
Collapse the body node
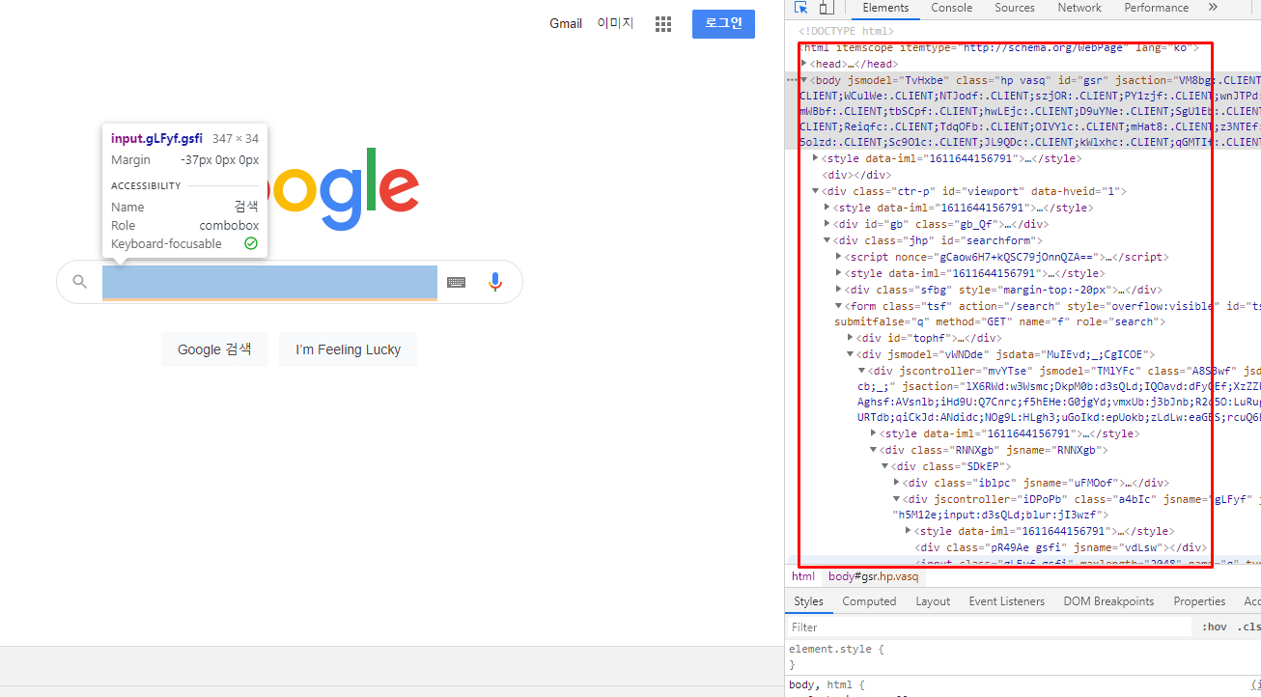804,80
